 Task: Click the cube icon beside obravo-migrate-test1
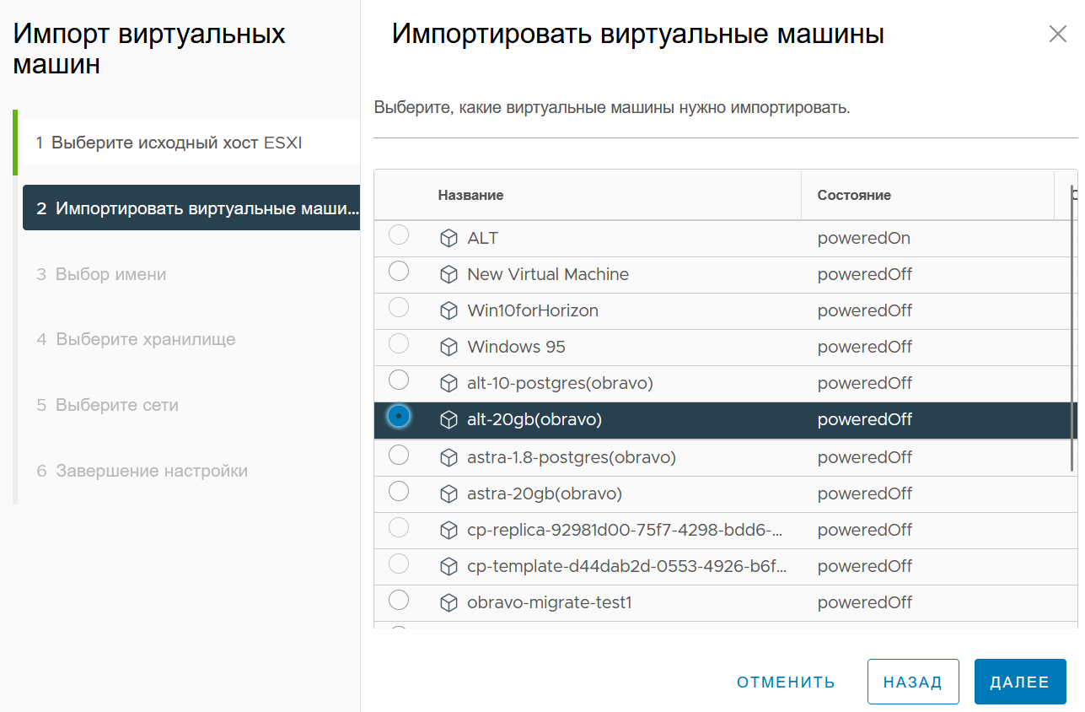(x=449, y=603)
